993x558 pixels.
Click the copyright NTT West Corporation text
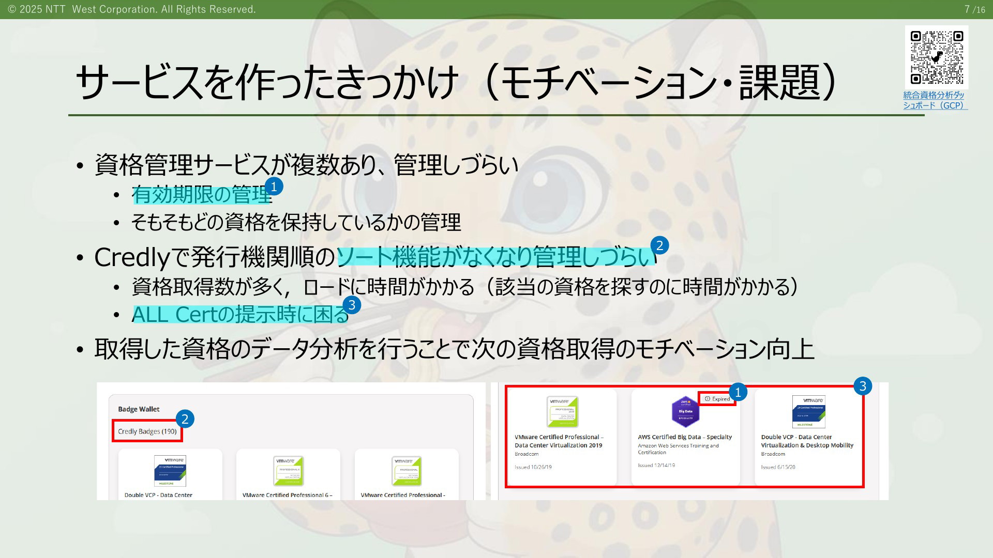[132, 9]
